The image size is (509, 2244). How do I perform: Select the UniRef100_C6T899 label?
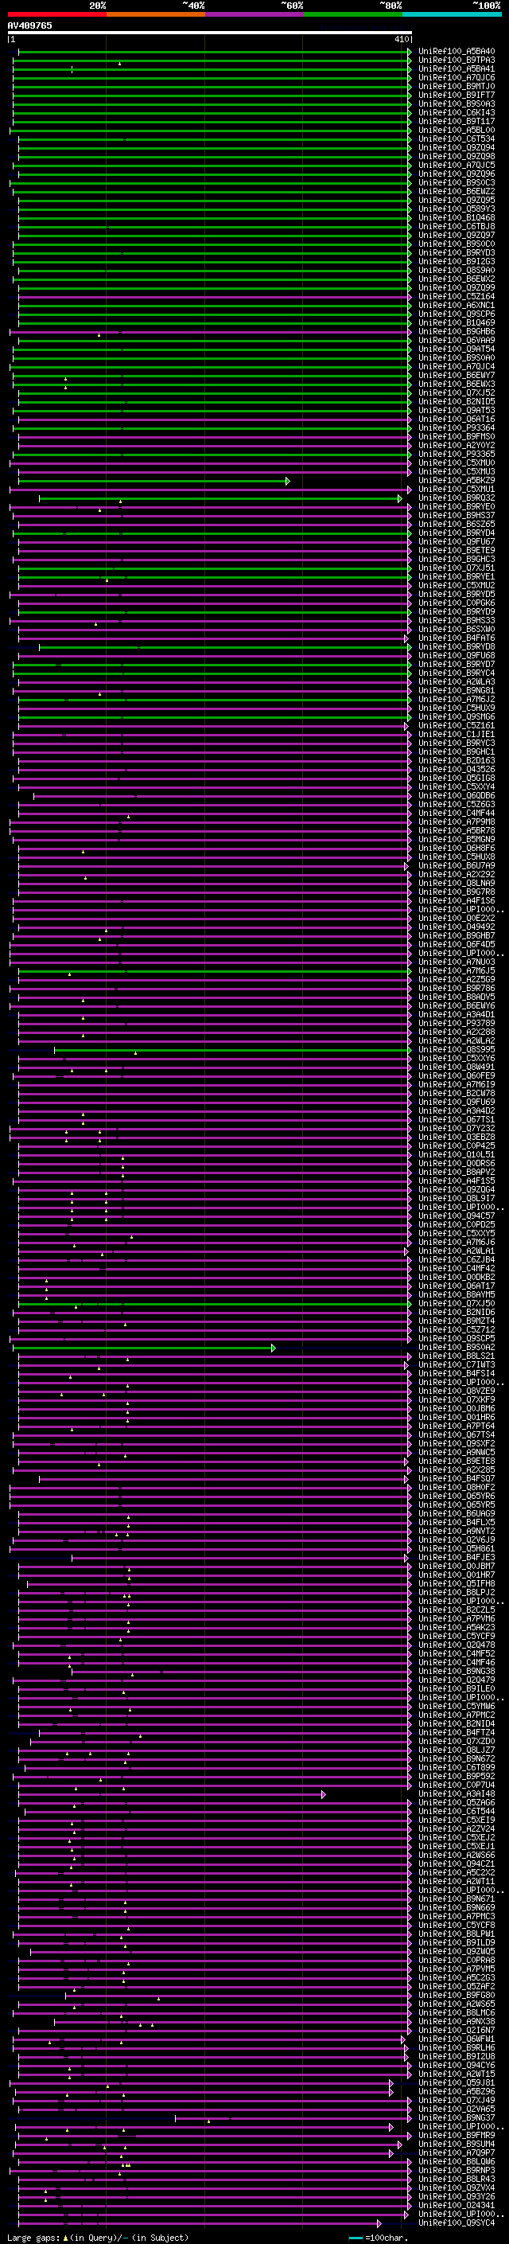[x=457, y=1767]
